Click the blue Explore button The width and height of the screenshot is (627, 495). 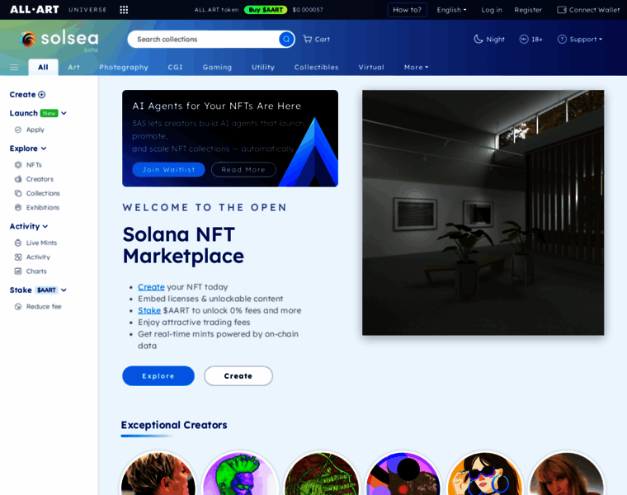158,376
